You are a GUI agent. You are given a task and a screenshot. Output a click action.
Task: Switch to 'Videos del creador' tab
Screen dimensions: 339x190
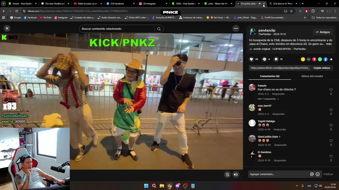pyautogui.click(x=312, y=76)
